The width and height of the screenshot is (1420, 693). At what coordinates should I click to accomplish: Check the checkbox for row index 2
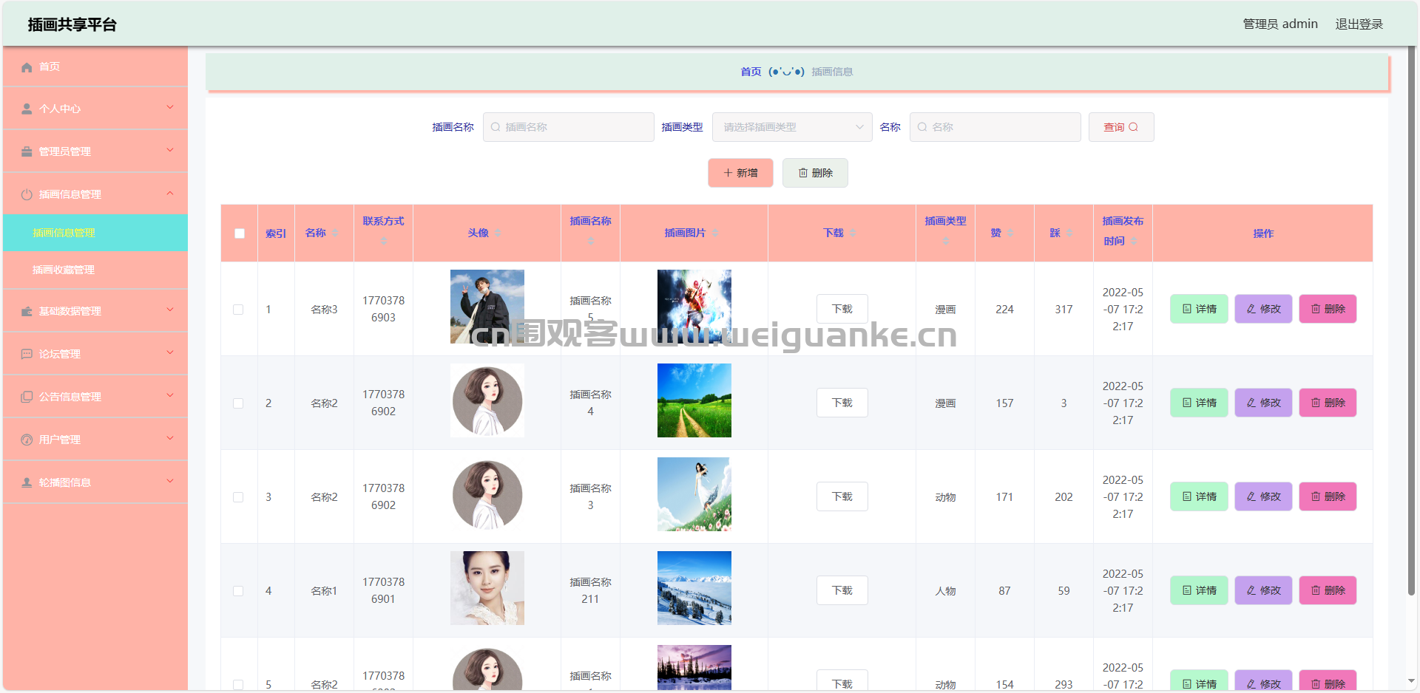pyautogui.click(x=238, y=403)
